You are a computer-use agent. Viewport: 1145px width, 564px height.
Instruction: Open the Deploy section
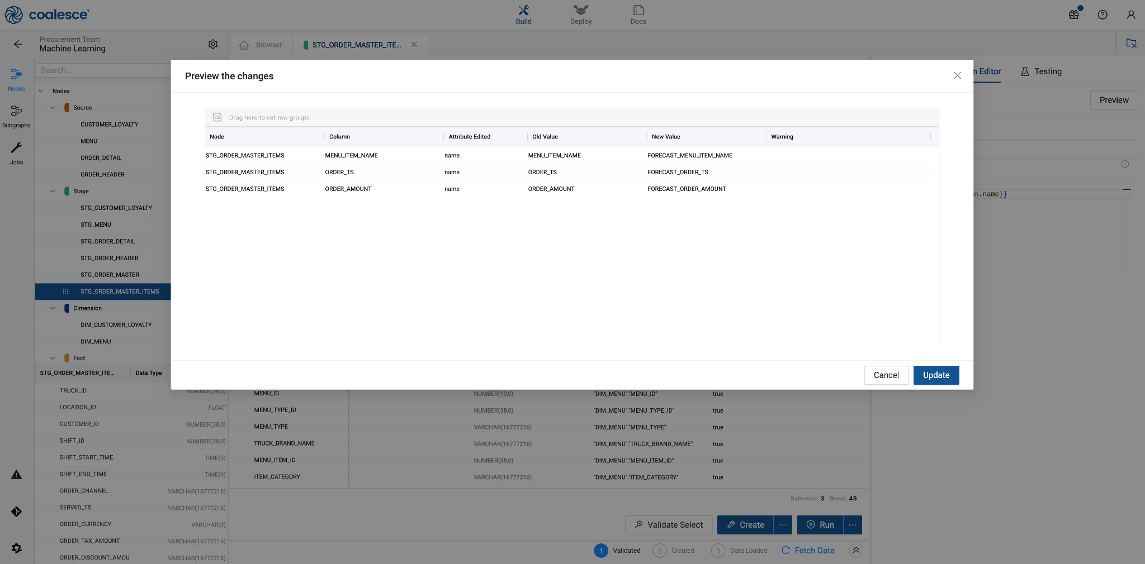[x=581, y=15]
